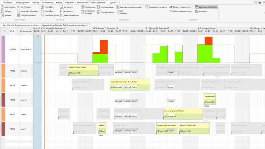Viewport: 265px width, 149px height.
Task: Jump to Späteste date icon
Action: (2, 15)
